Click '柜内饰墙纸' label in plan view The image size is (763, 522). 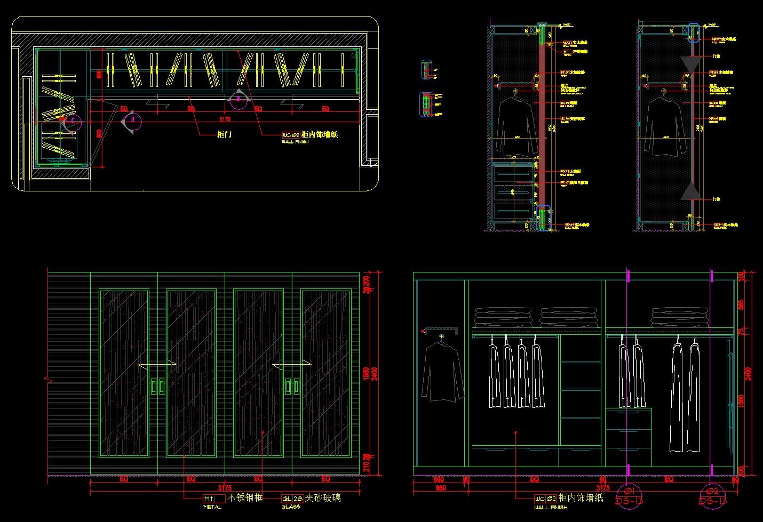pyautogui.click(x=320, y=134)
